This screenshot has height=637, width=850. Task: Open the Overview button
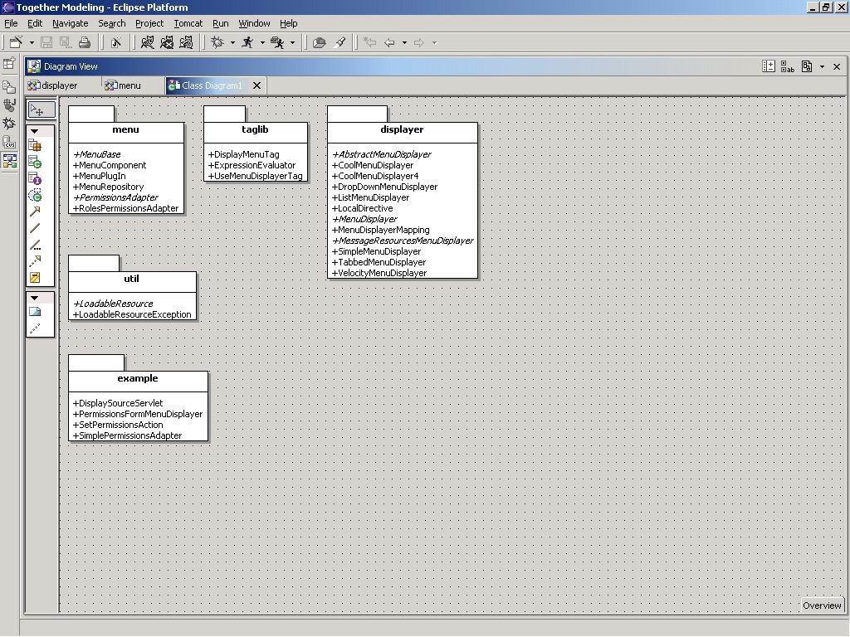(822, 605)
